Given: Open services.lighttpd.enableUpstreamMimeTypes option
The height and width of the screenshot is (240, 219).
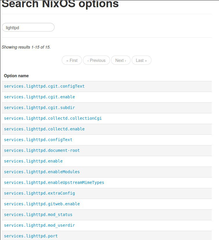Looking at the screenshot, I should coord(54,183).
